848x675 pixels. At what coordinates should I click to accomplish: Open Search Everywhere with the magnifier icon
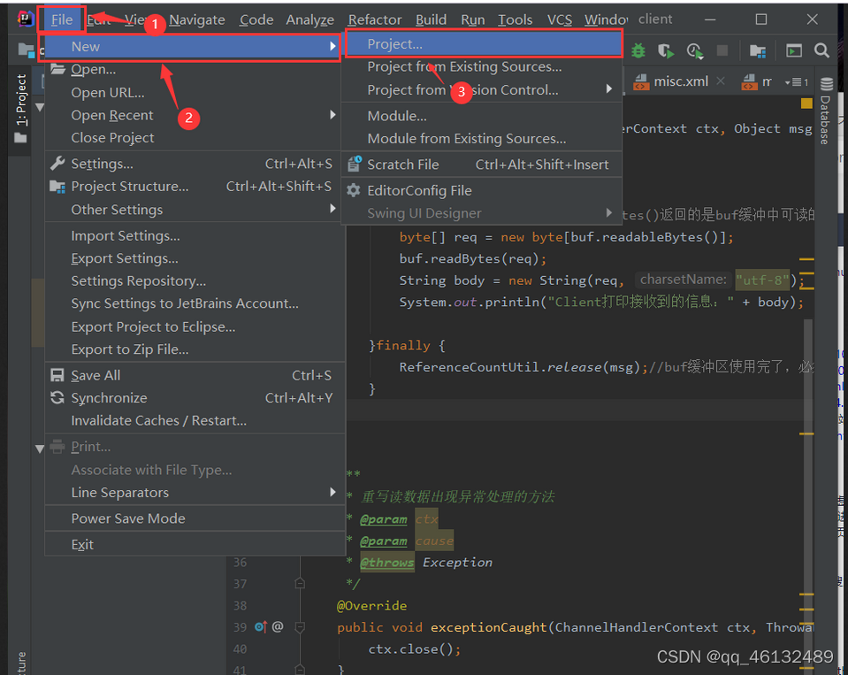pos(821,50)
